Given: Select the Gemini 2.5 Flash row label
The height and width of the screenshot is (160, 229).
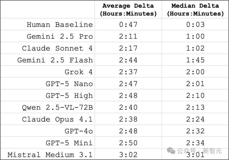Looking at the screenshot, I should (55, 60).
